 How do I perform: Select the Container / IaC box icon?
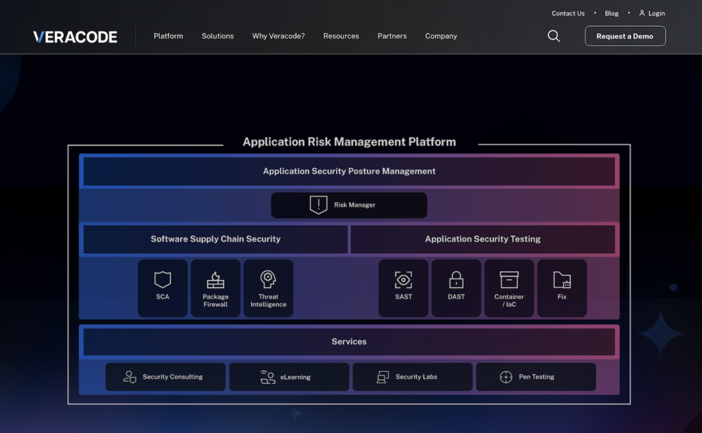tap(509, 280)
